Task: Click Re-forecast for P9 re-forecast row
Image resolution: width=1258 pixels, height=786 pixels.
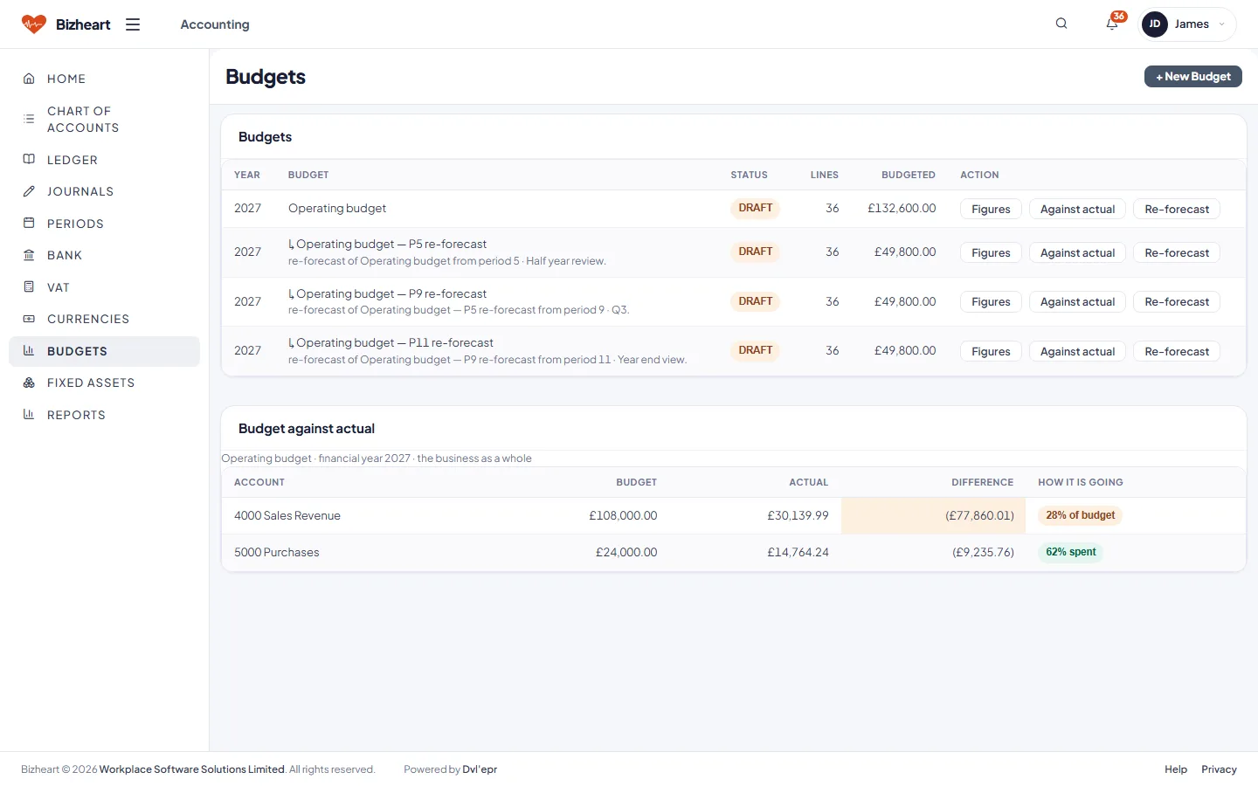Action: click(x=1177, y=301)
